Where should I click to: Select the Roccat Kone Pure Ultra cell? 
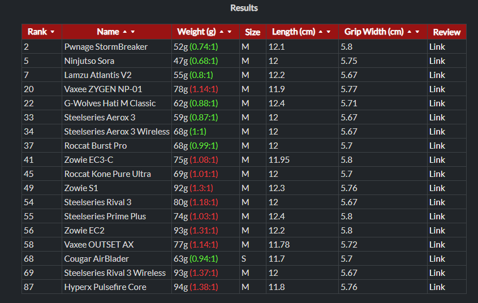click(x=117, y=174)
